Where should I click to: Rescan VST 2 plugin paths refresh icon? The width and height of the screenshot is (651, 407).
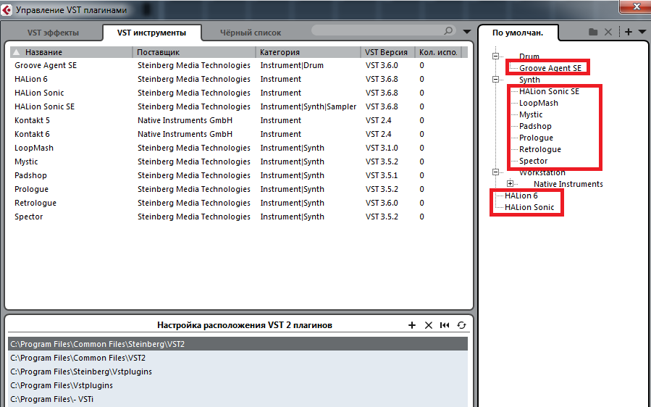462,325
